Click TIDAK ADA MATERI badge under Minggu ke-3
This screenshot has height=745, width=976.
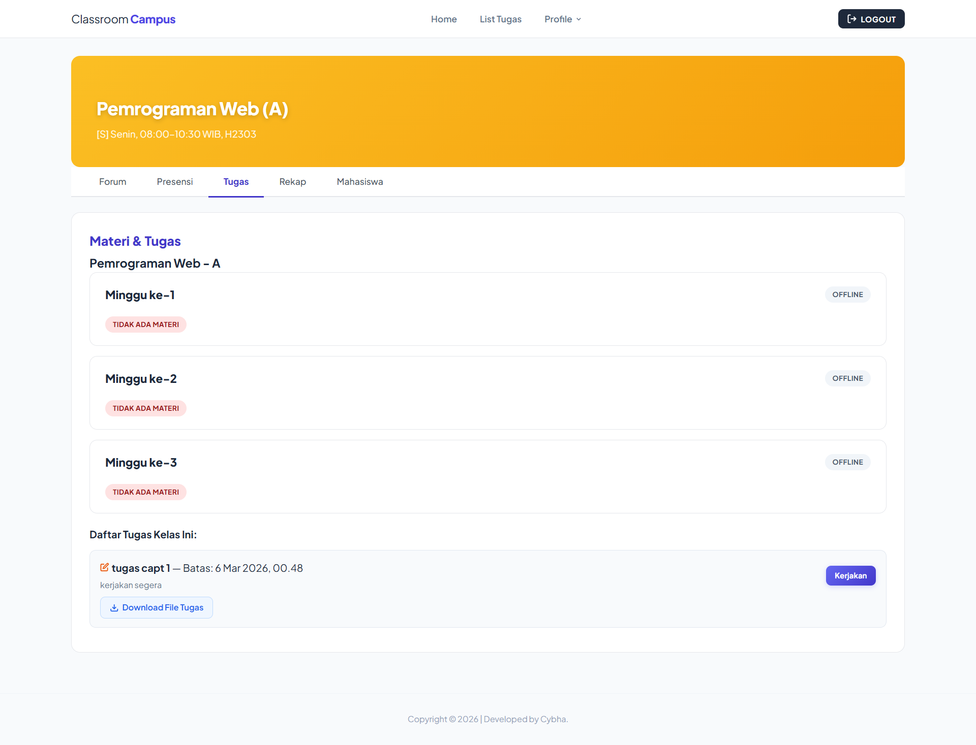click(x=146, y=492)
